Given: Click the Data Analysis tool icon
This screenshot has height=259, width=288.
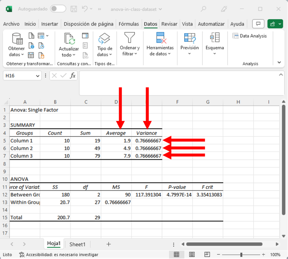Looking at the screenshot, I should 236,36.
